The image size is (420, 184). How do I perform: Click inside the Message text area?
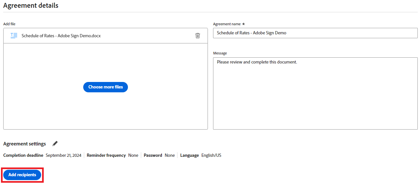click(x=315, y=93)
